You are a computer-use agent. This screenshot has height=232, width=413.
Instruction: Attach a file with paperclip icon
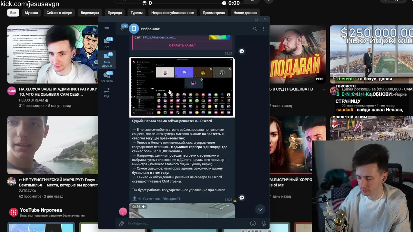[x=121, y=223]
